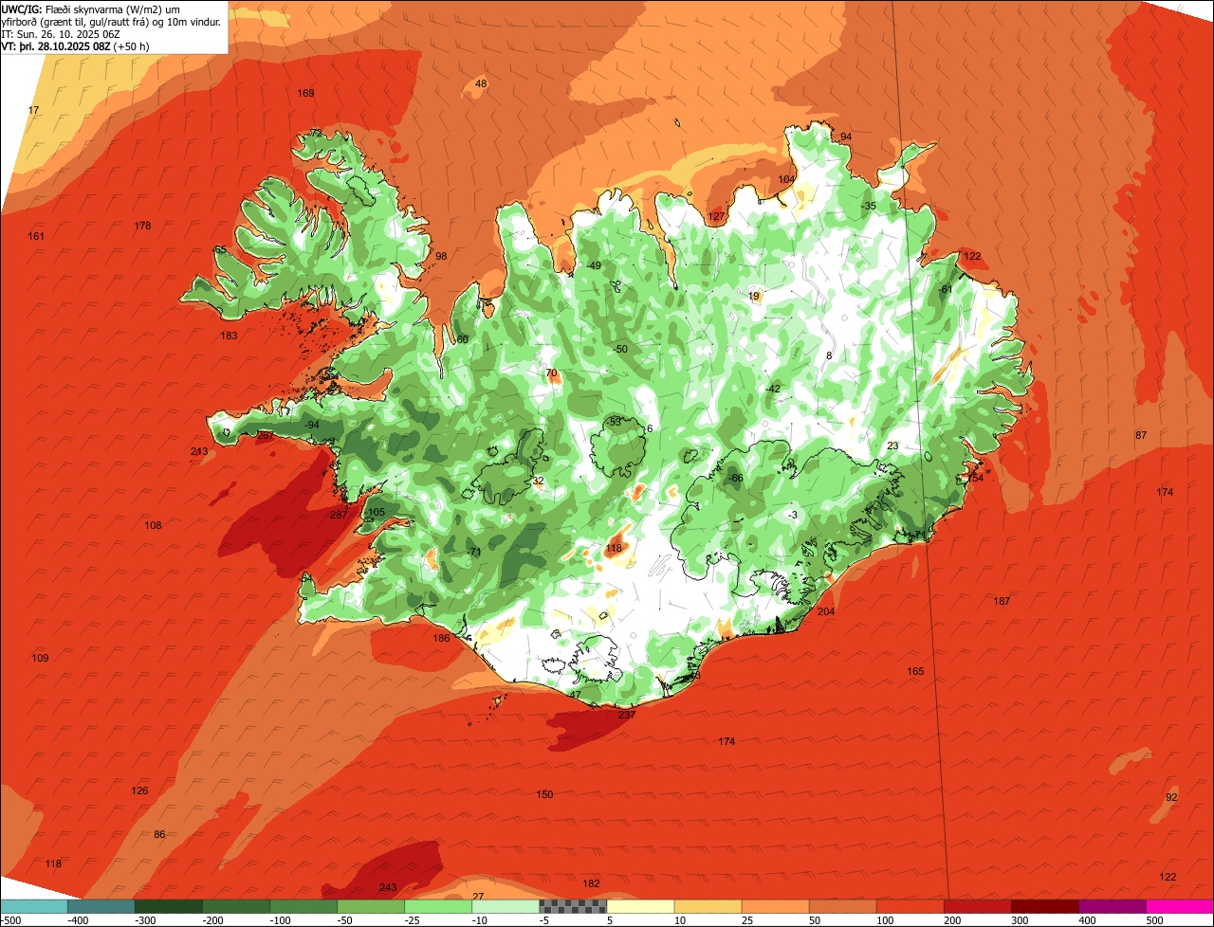Click the flux value 186 off the southwest coast
Viewport: 1214px width, 927px height.
click(x=441, y=638)
